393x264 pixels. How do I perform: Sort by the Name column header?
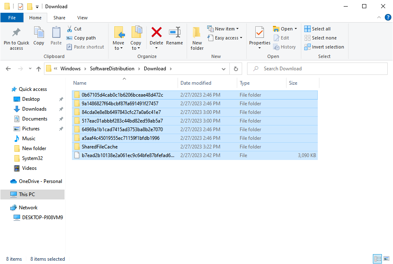(x=125, y=83)
